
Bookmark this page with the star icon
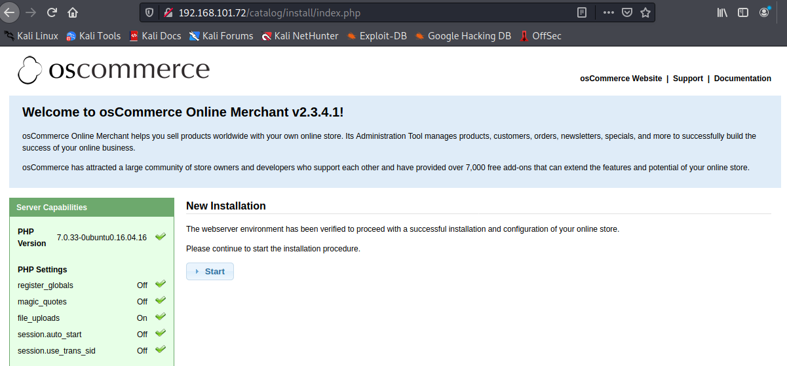point(645,12)
